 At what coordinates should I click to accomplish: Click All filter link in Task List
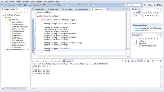pyautogui.click(x=148, y=16)
